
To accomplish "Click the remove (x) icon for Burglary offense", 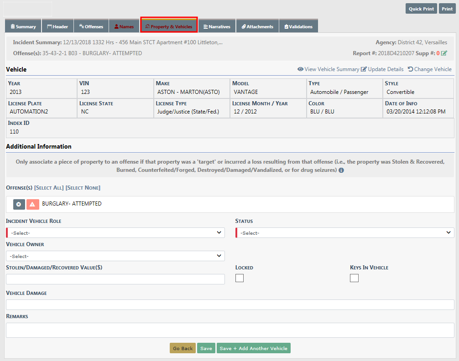I will [19, 204].
